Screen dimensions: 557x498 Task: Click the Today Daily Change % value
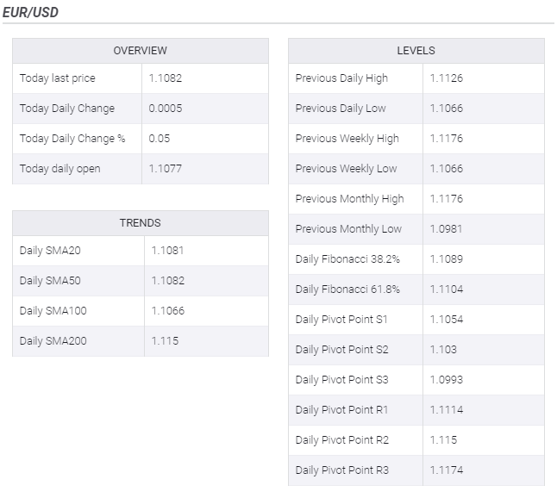tap(160, 139)
